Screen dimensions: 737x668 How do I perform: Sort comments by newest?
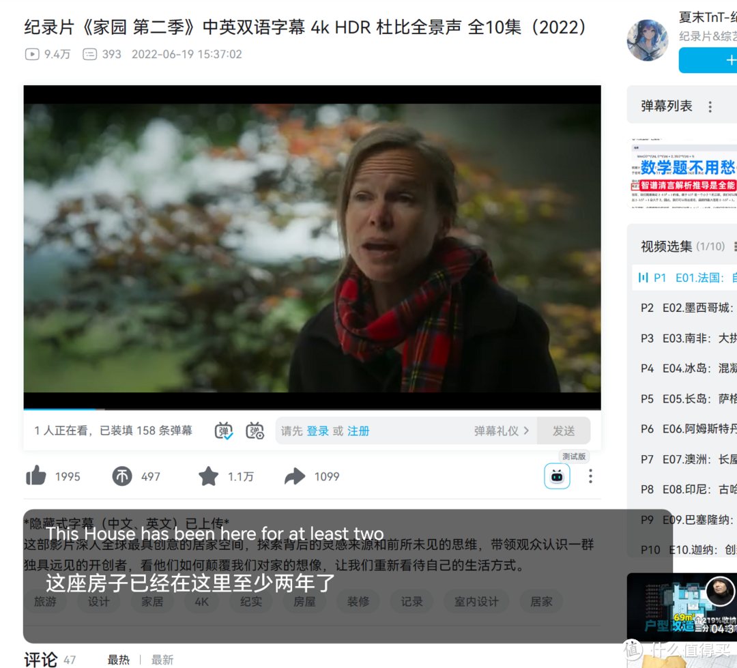point(162,660)
